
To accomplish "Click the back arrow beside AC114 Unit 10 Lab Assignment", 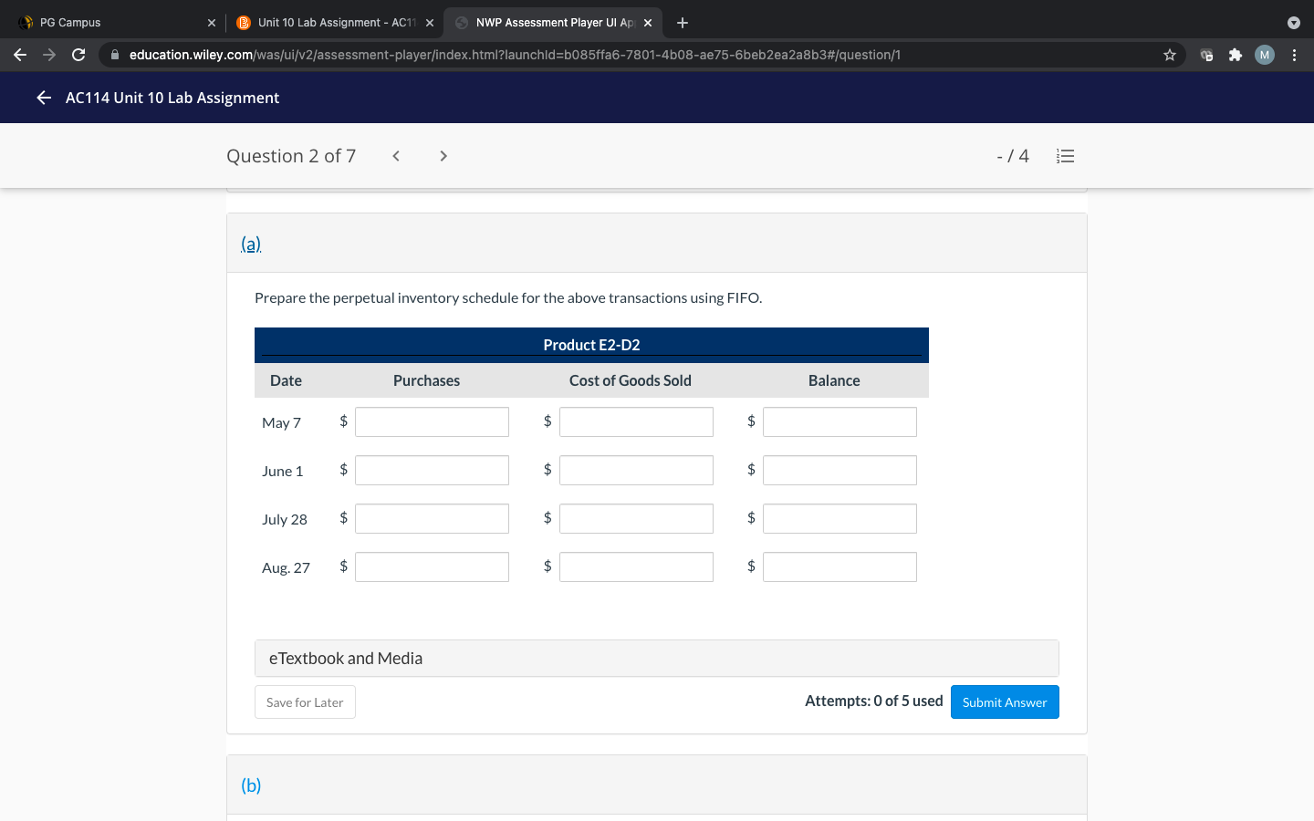I will 44,98.
